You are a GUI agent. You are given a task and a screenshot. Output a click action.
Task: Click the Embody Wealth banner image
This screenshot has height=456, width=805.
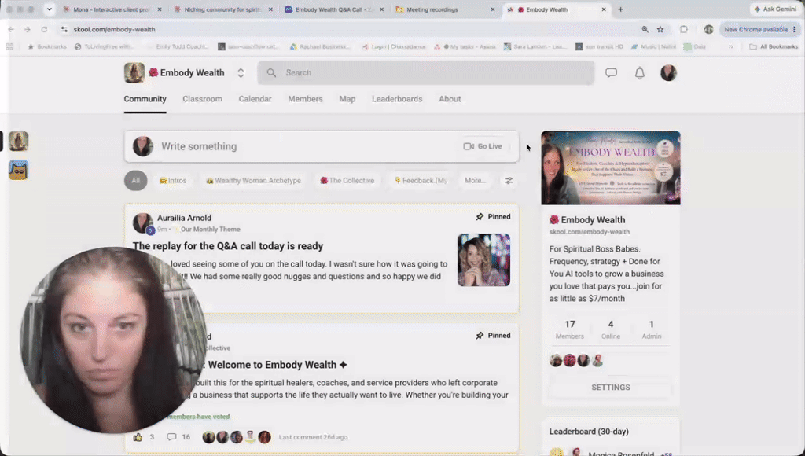[610, 168]
